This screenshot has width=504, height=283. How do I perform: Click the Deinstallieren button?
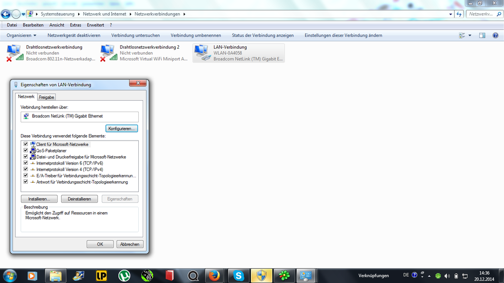[x=79, y=199]
